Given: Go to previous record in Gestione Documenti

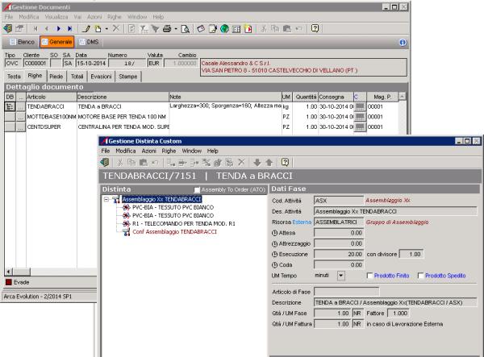Looking at the screenshot, I should coord(47,29).
